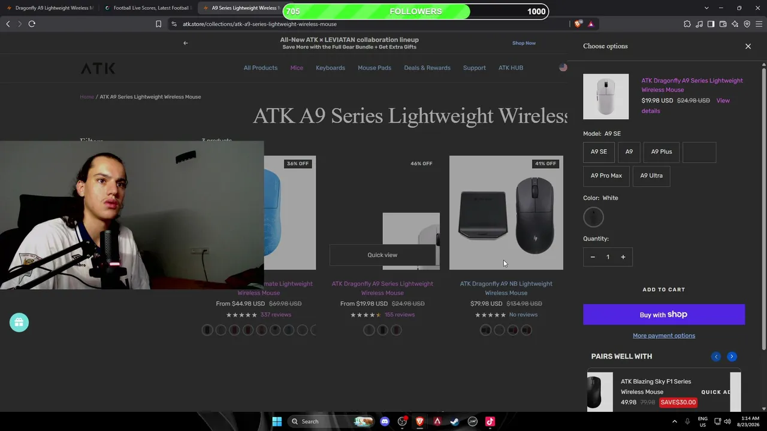Open the 337 reviews link
Viewport: 767px width, 431px height.
click(x=276, y=315)
